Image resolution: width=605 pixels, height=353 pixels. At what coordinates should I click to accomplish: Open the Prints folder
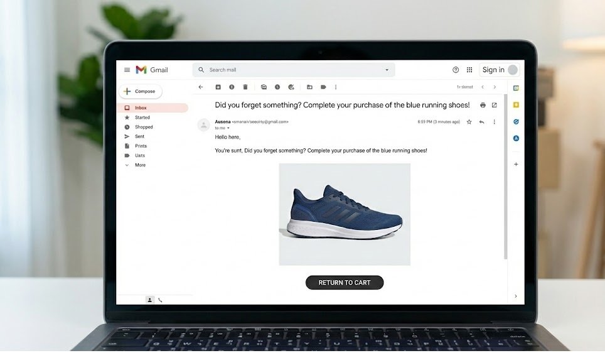click(141, 146)
